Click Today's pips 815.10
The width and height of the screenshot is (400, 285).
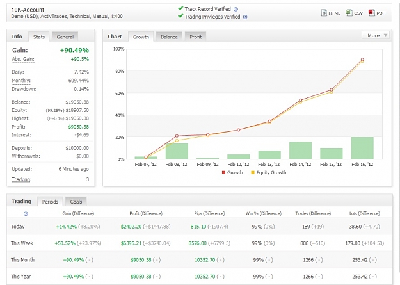(198, 227)
